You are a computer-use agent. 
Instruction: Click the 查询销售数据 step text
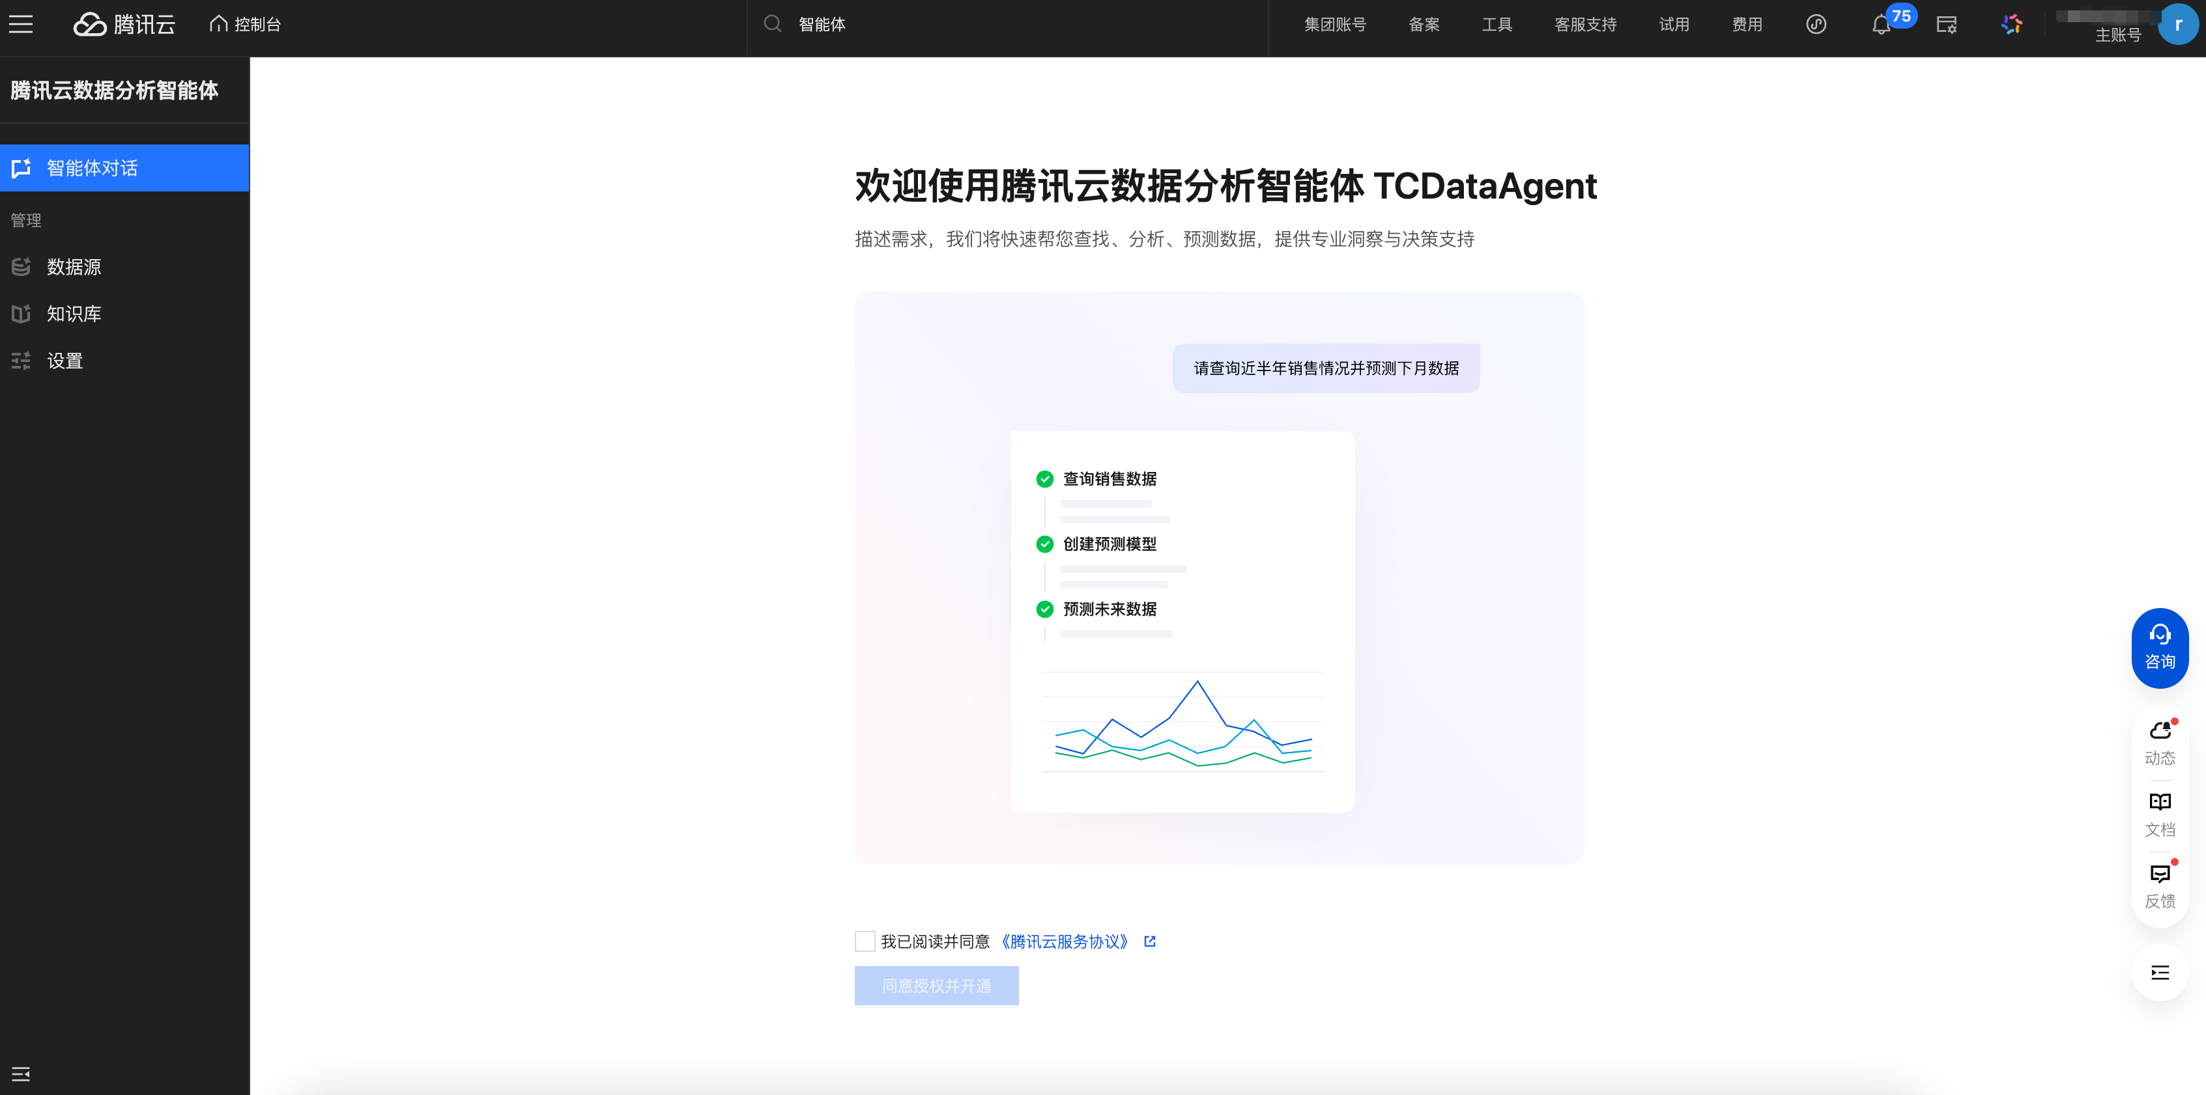point(1110,479)
